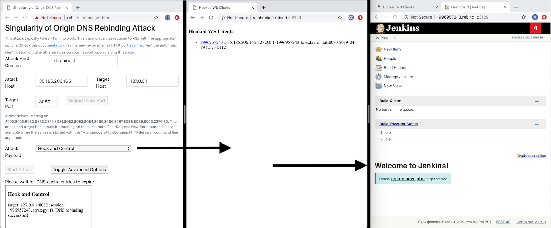Viewport: 551px width, 228px height.
Task: Click Toggle Advanced Options button
Action: pos(80,170)
